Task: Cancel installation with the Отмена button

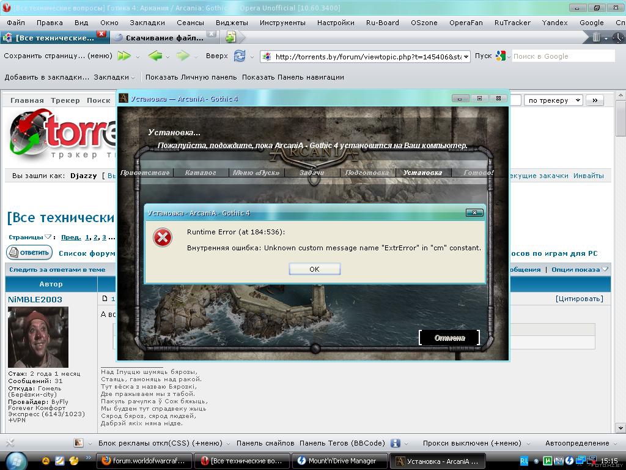Action: coord(449,338)
